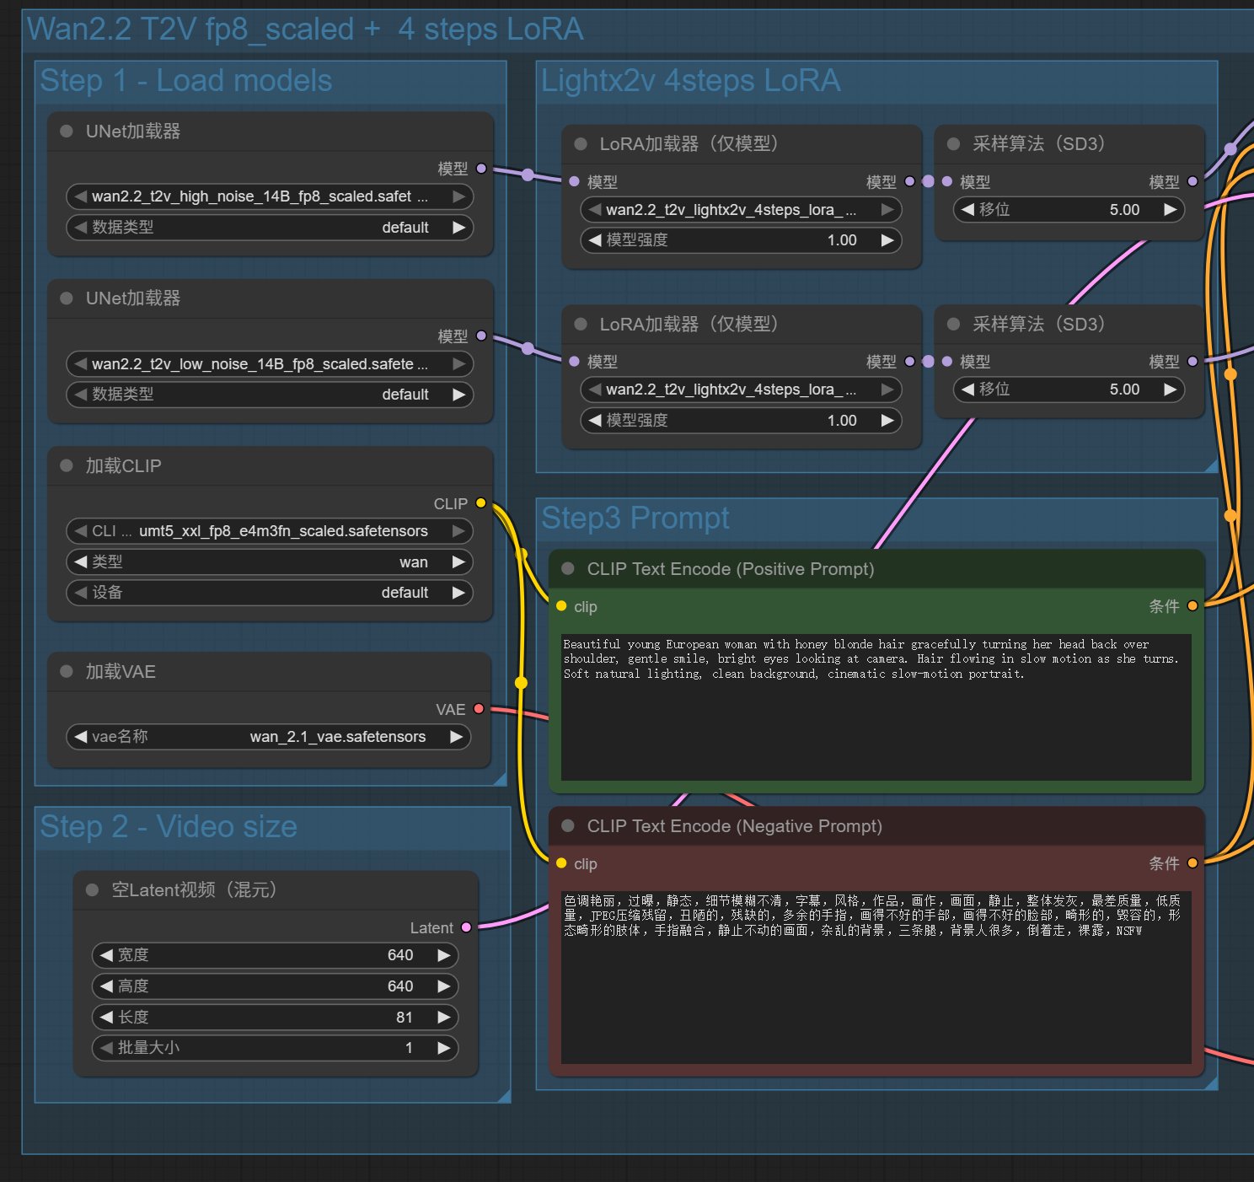Toggle collapse of the Negative Prompt node

[568, 826]
